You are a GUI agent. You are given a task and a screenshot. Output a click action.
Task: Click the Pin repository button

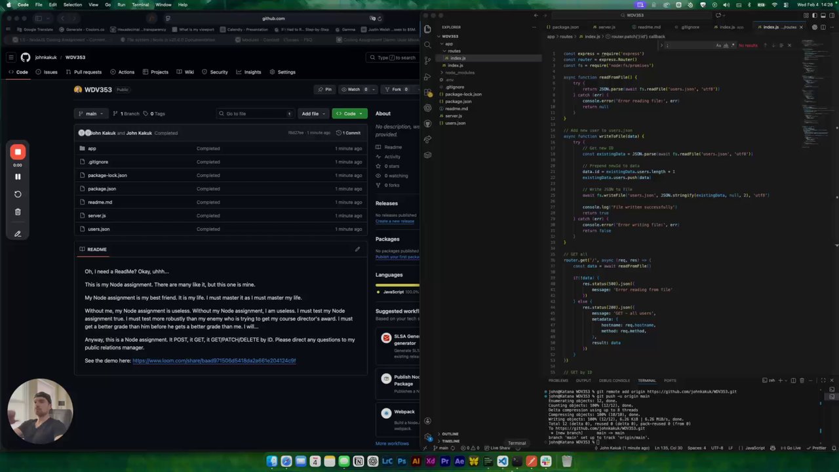pyautogui.click(x=324, y=89)
